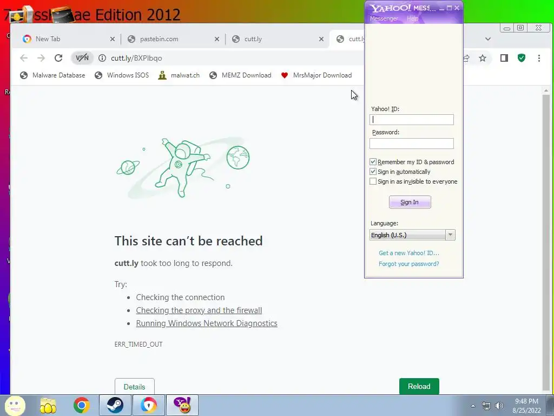This screenshot has height=416, width=554.
Task: Open Running Windows Network Diagnostics link
Action: point(207,323)
